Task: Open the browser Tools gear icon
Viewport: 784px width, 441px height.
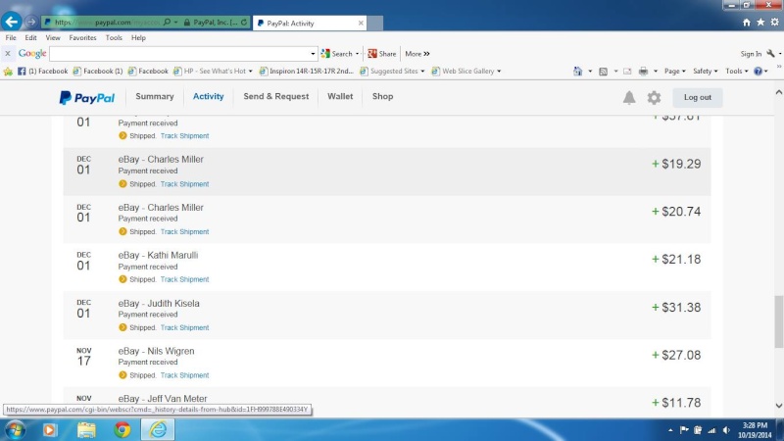Action: tap(774, 22)
